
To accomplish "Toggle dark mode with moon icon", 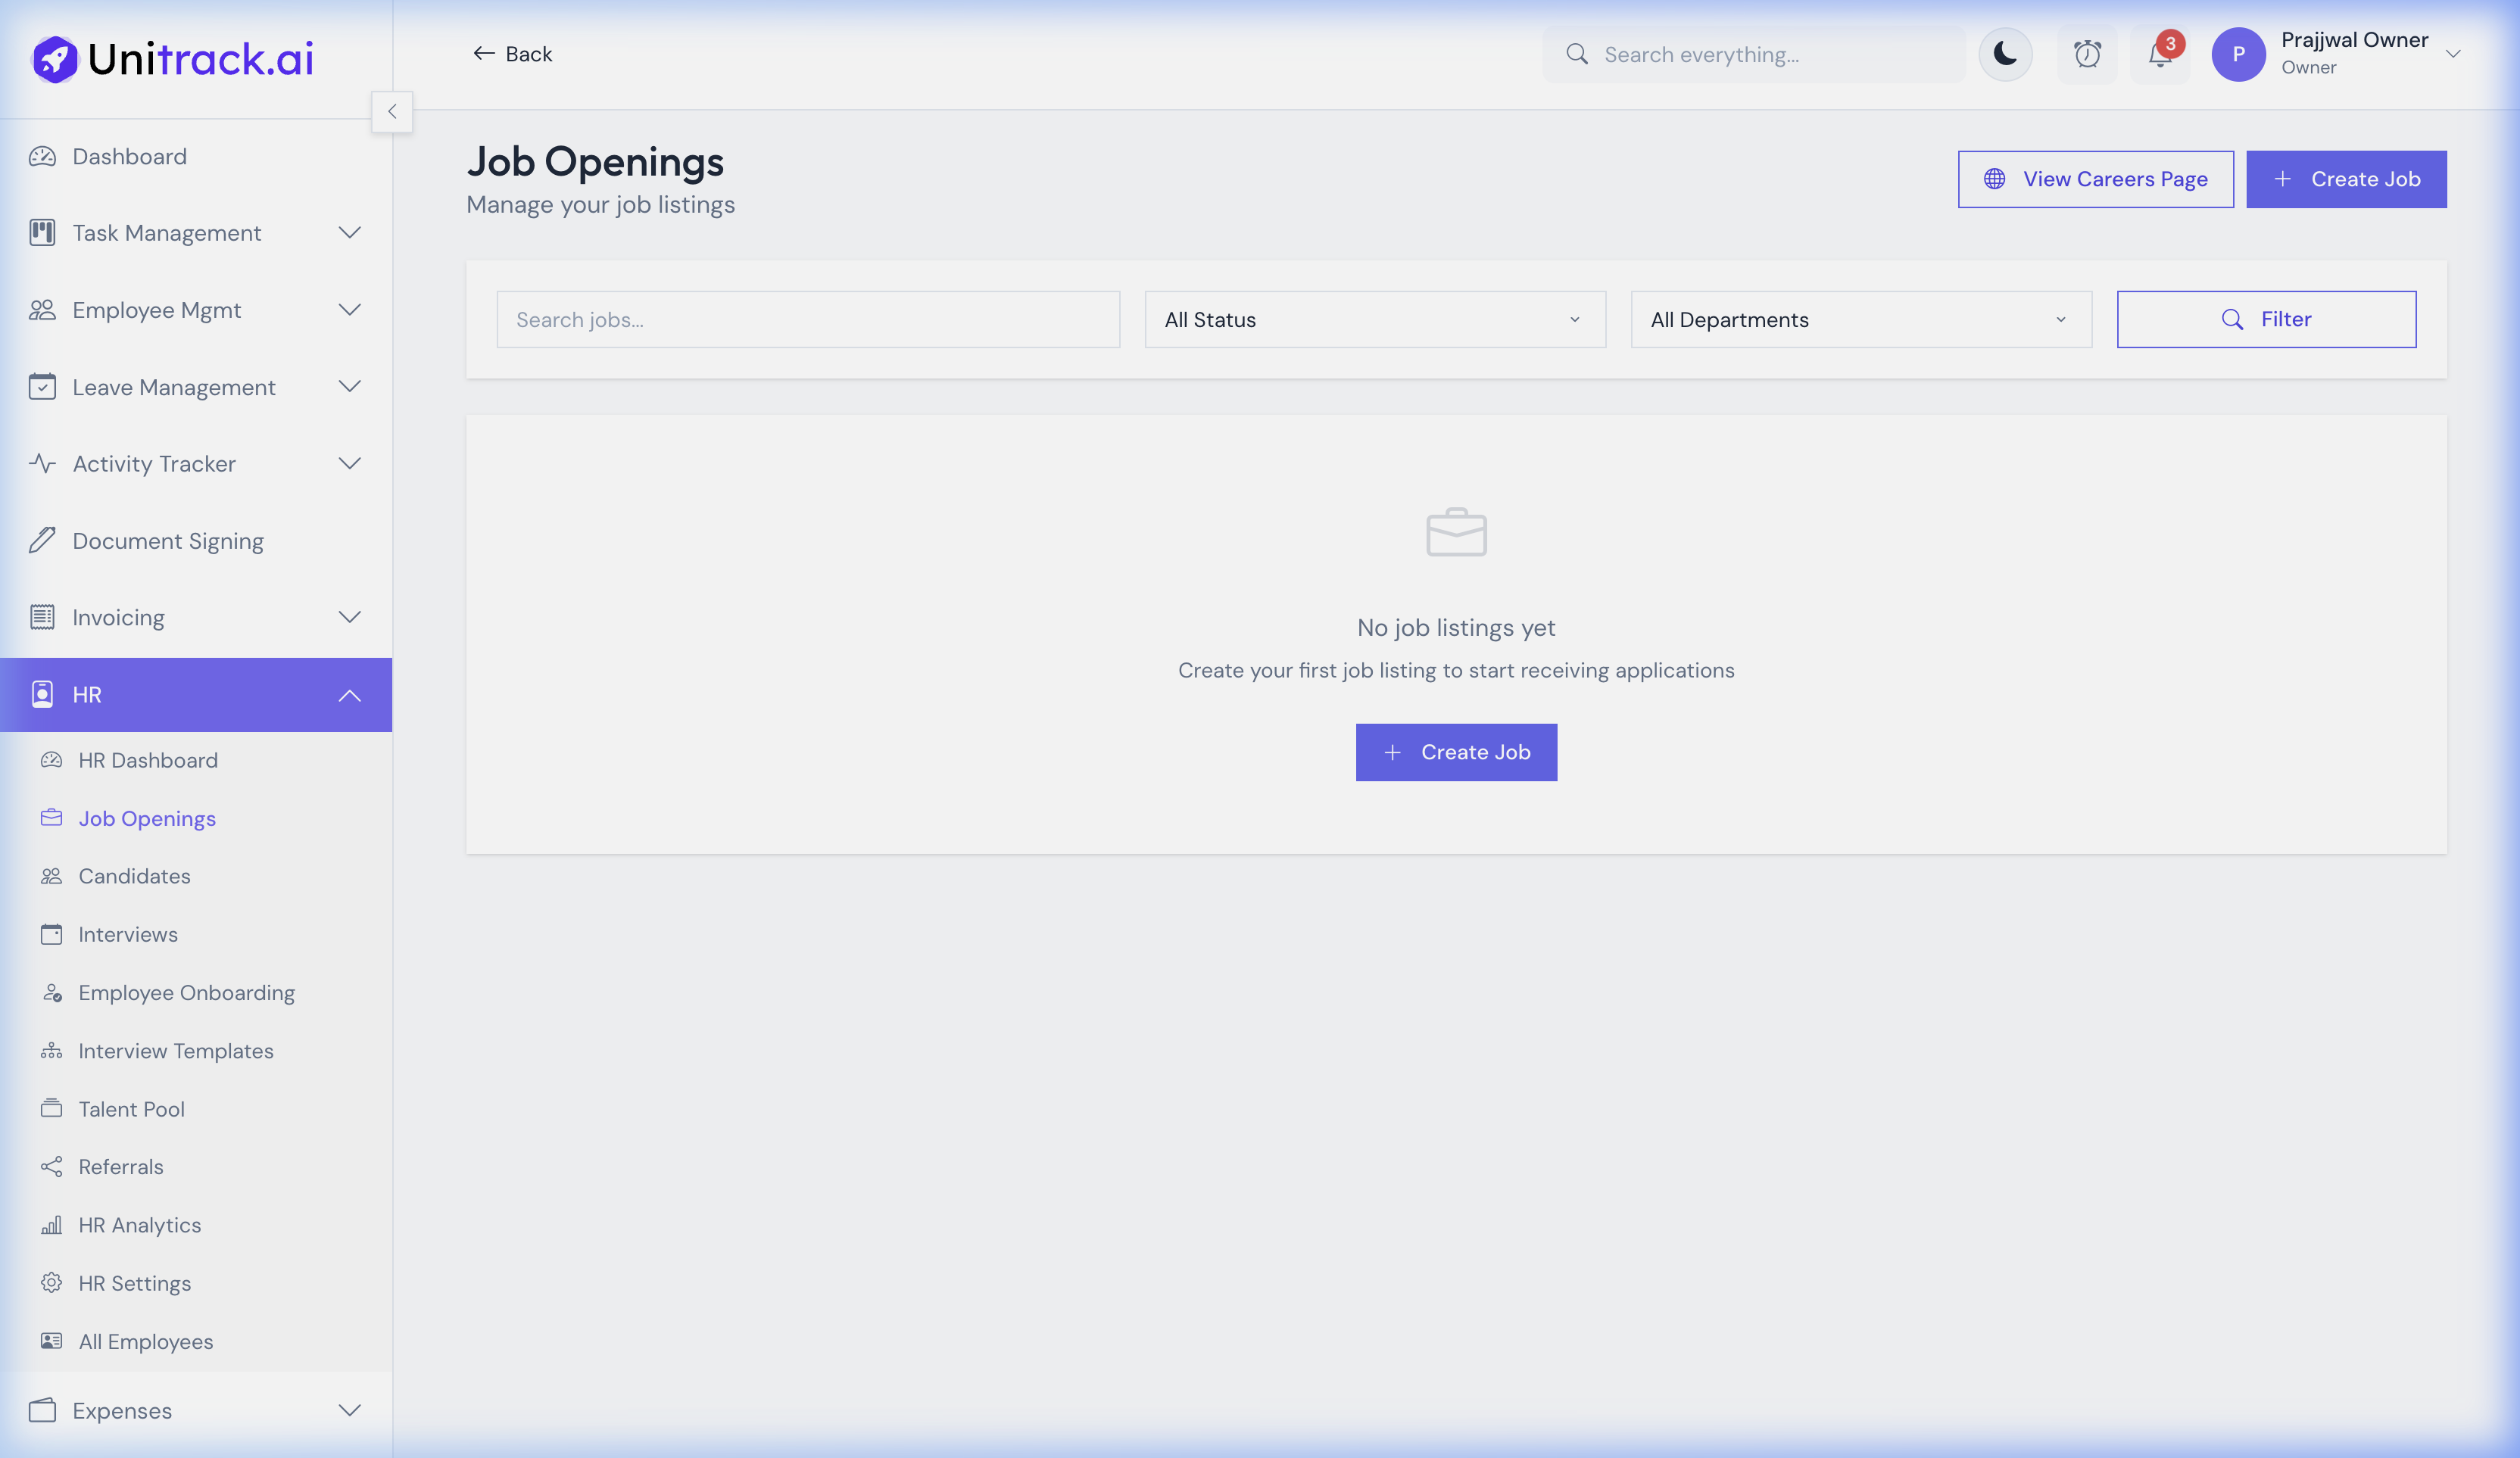I will (x=2005, y=54).
